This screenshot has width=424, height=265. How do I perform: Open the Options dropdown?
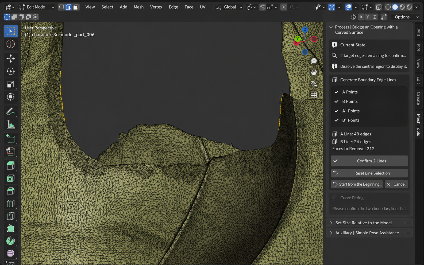point(405,17)
